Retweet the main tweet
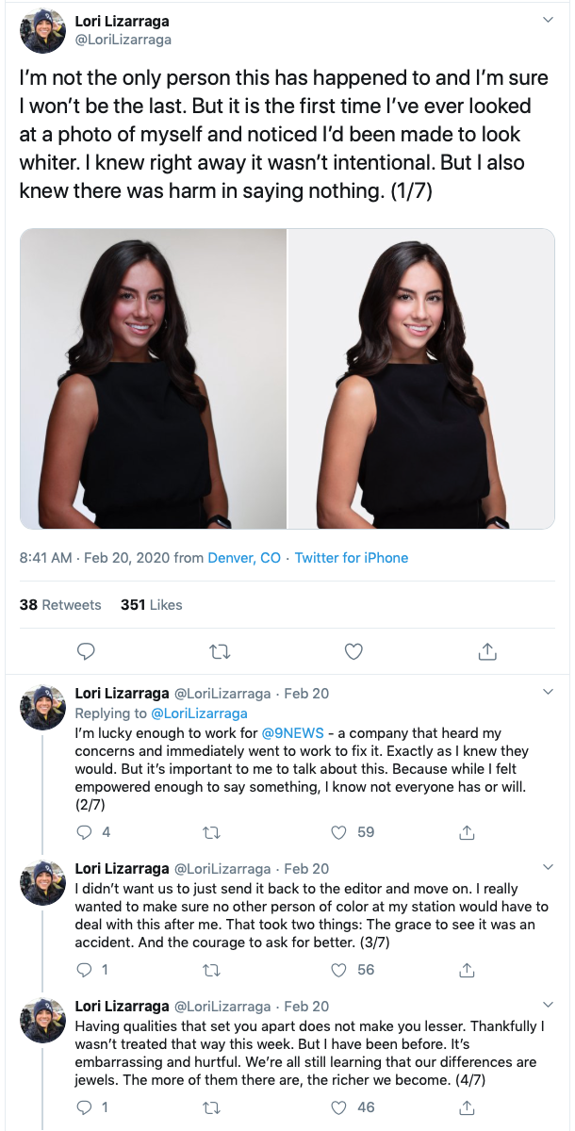575x1131 pixels. (220, 650)
